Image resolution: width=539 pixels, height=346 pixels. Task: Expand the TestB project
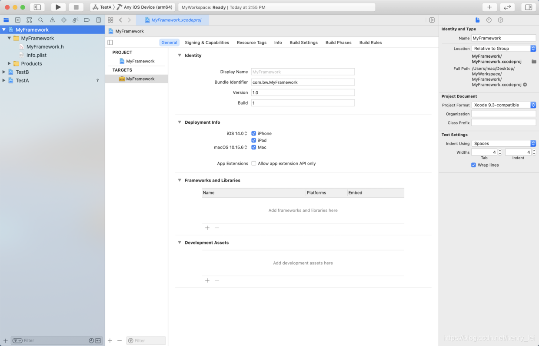[4, 72]
